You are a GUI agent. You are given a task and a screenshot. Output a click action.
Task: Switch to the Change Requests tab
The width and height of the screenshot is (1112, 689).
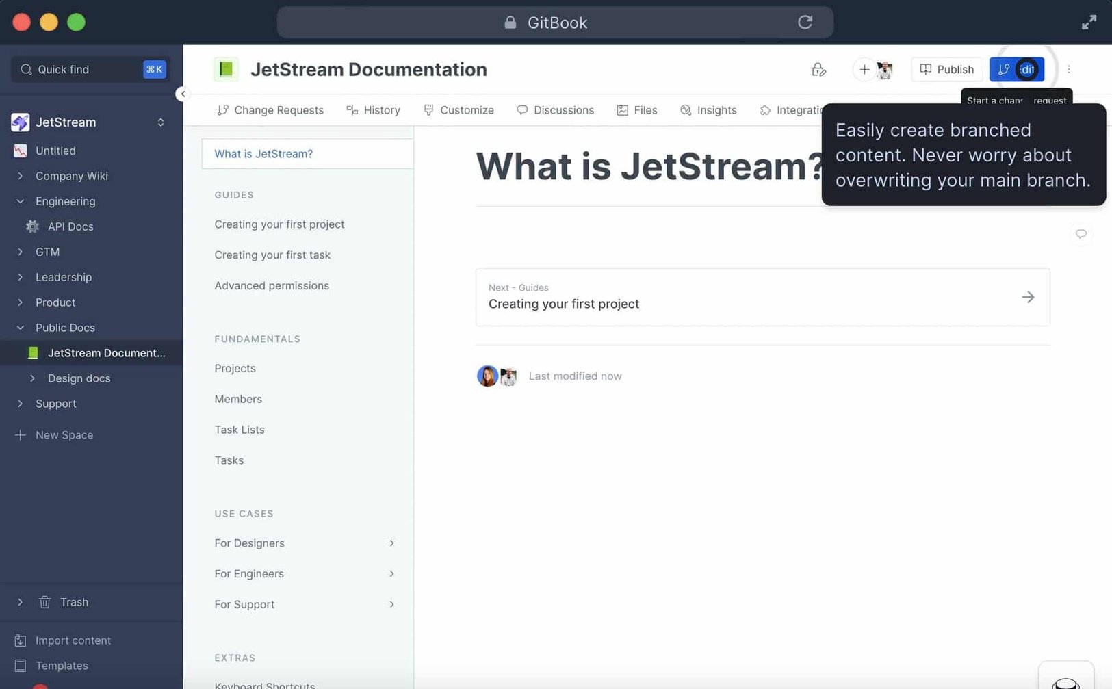[270, 110]
